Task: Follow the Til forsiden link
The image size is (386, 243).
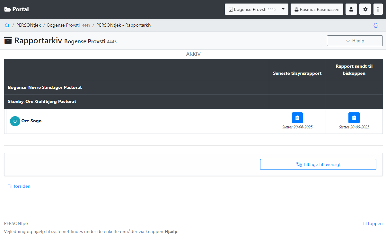Action: (19, 186)
